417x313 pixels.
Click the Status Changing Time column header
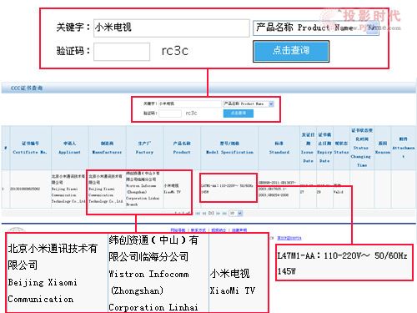pyautogui.click(x=362, y=148)
